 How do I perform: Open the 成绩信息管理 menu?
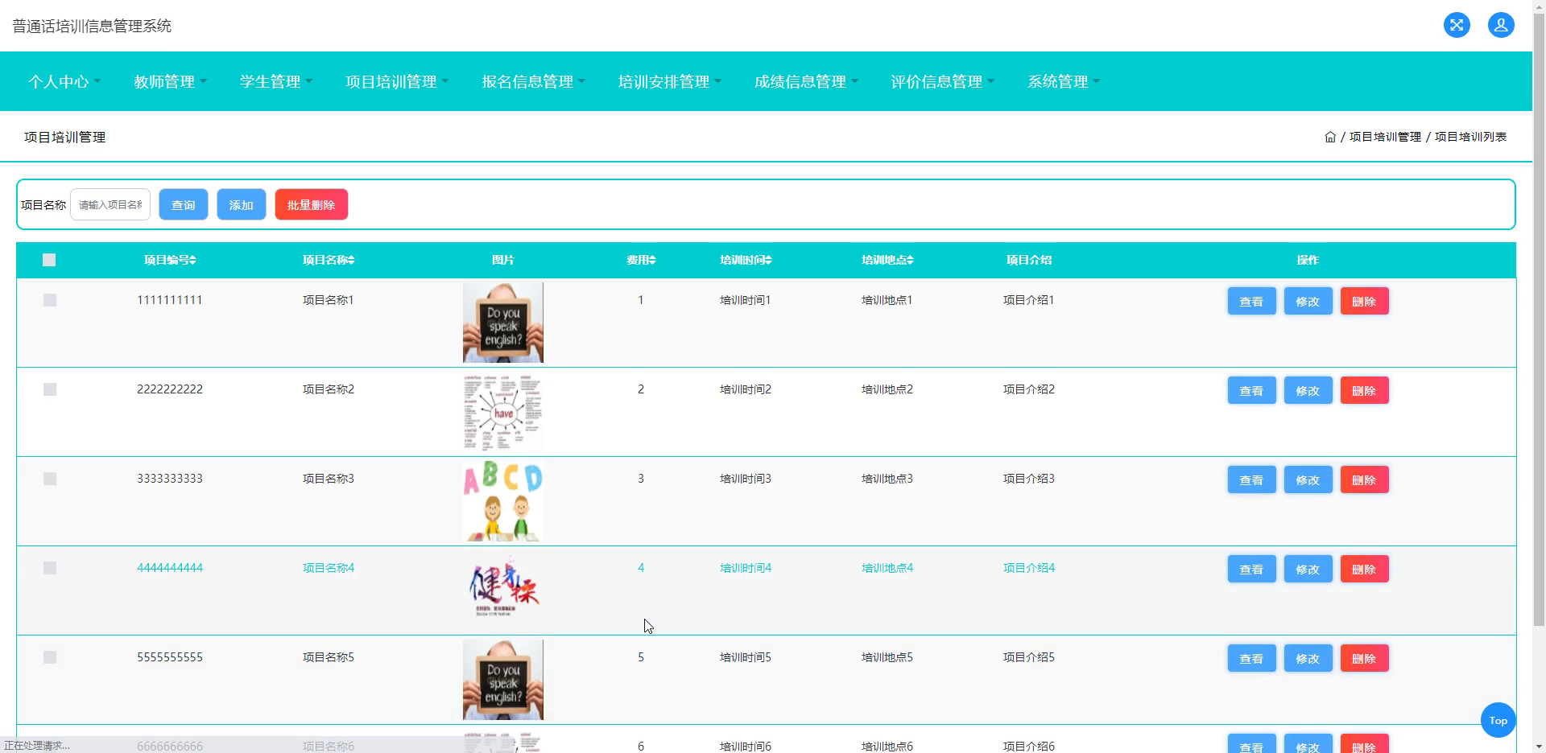(806, 81)
